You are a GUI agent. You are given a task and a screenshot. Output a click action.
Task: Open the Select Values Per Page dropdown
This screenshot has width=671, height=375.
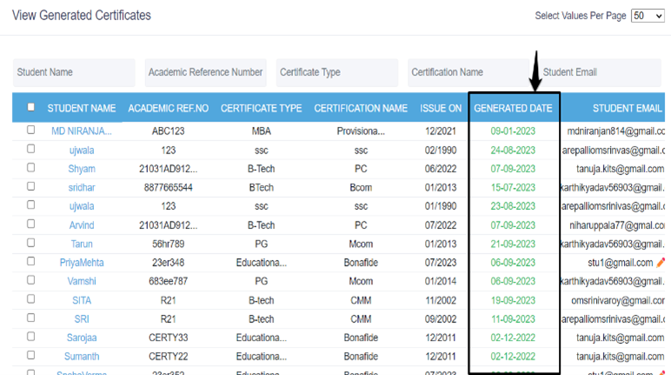648,16
